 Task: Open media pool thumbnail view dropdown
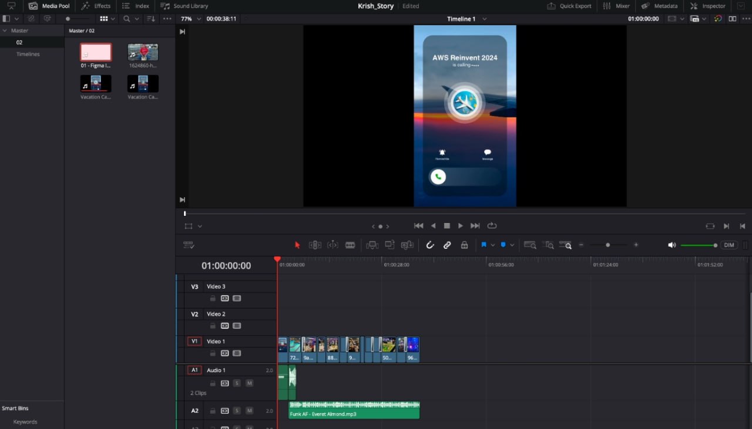click(x=107, y=19)
